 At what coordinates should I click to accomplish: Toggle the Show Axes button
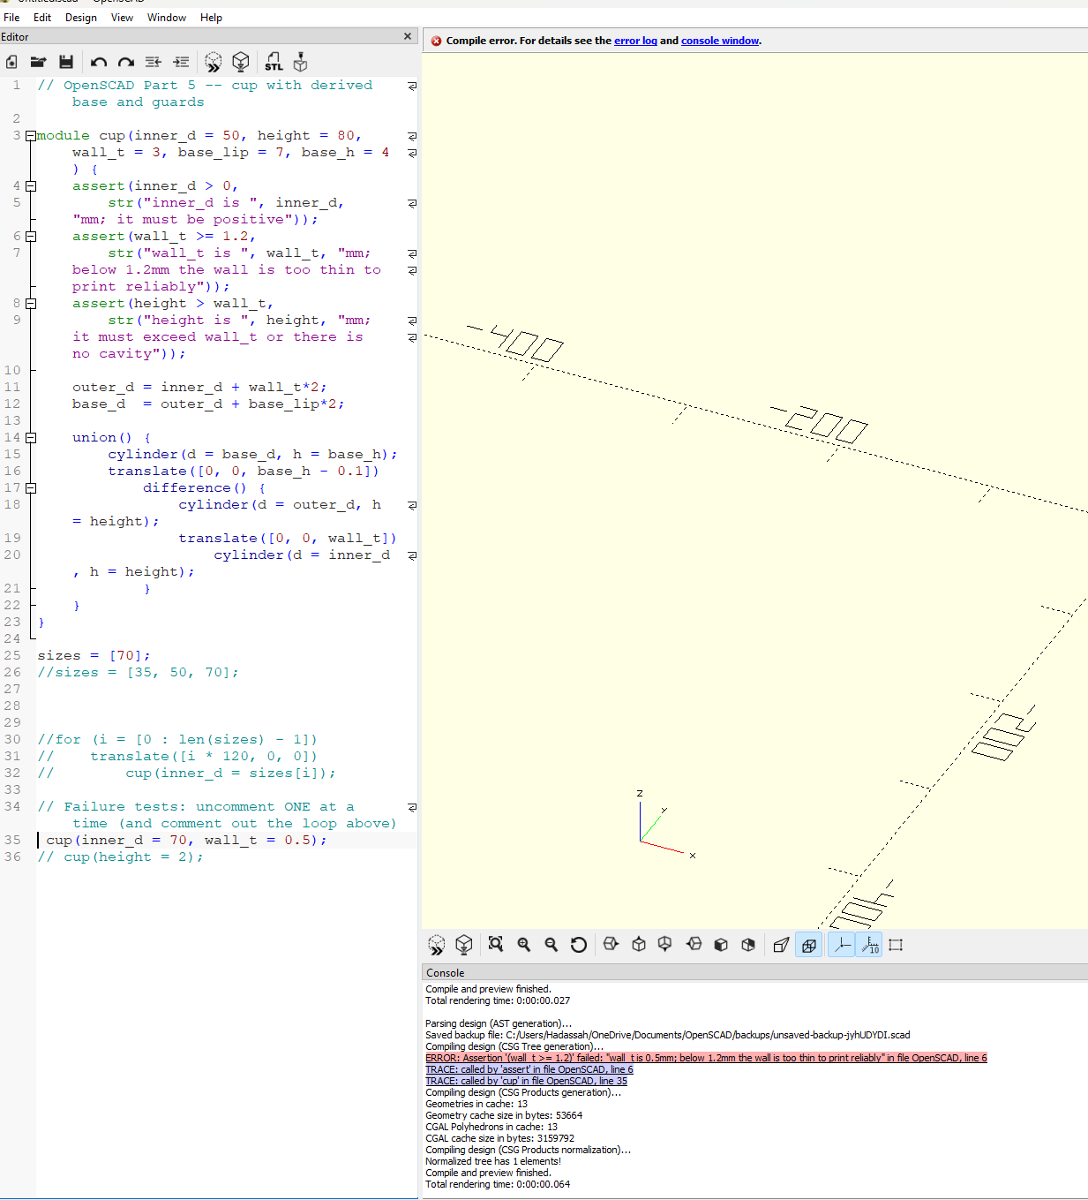[x=842, y=945]
